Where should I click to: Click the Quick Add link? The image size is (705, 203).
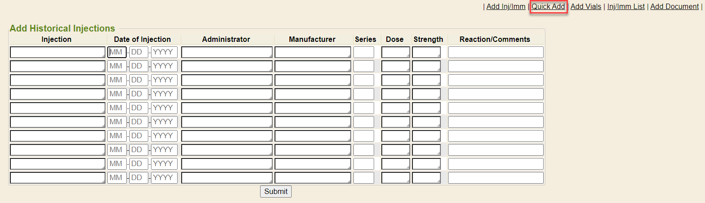pyautogui.click(x=548, y=7)
